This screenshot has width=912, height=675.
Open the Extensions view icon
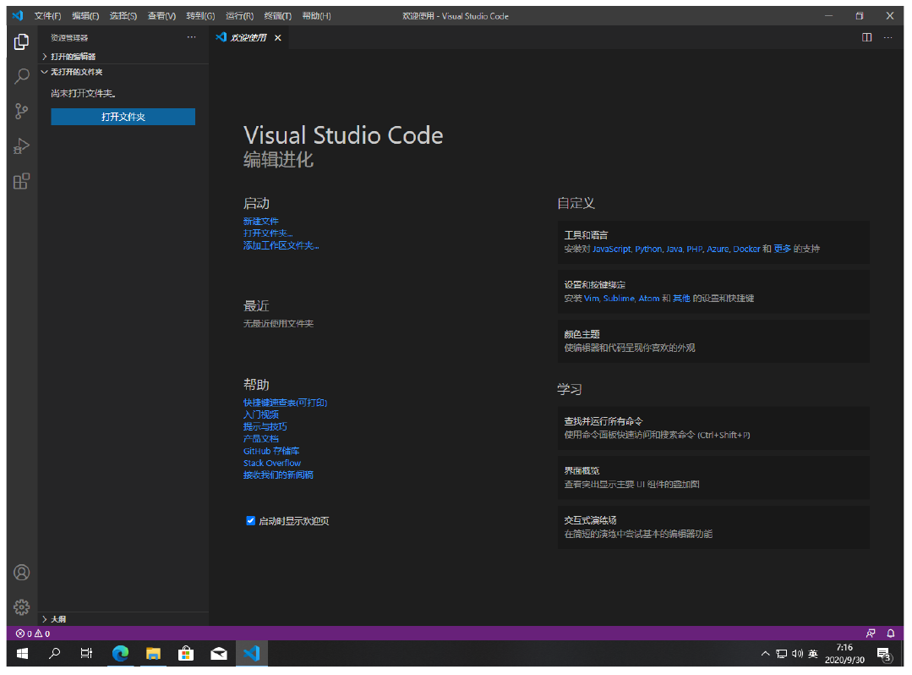tap(22, 181)
